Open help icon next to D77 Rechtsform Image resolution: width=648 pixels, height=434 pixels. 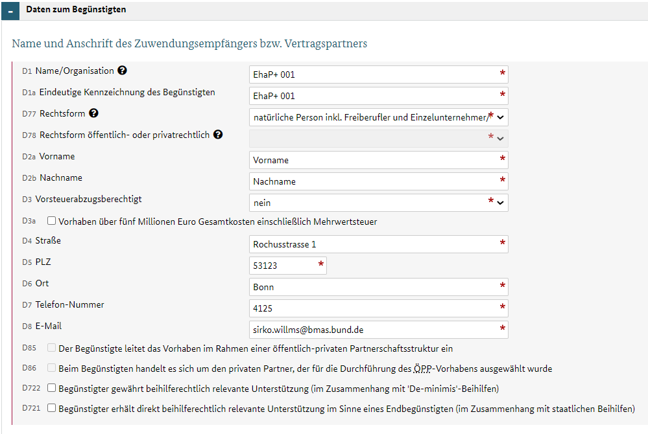pyautogui.click(x=94, y=113)
